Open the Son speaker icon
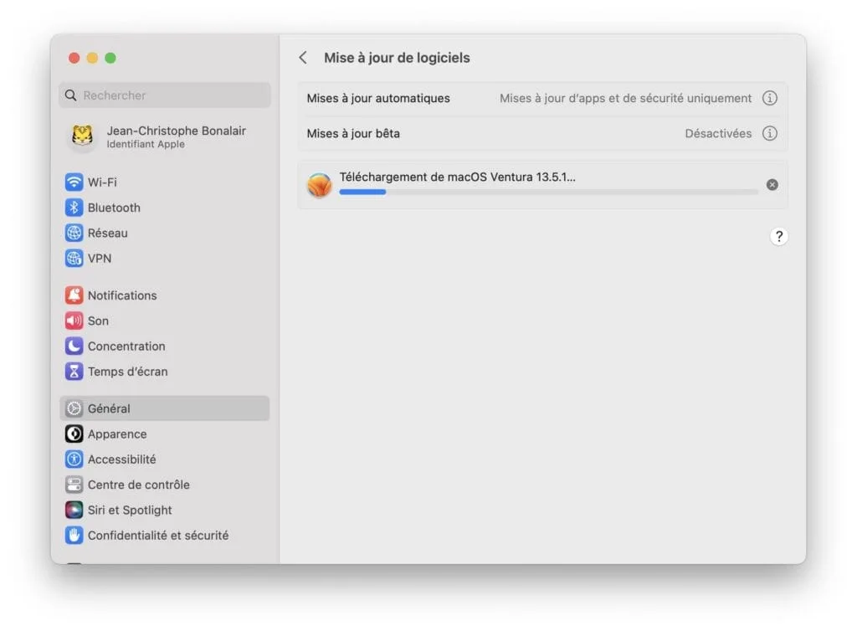Image resolution: width=857 pixels, height=631 pixels. [x=74, y=321]
